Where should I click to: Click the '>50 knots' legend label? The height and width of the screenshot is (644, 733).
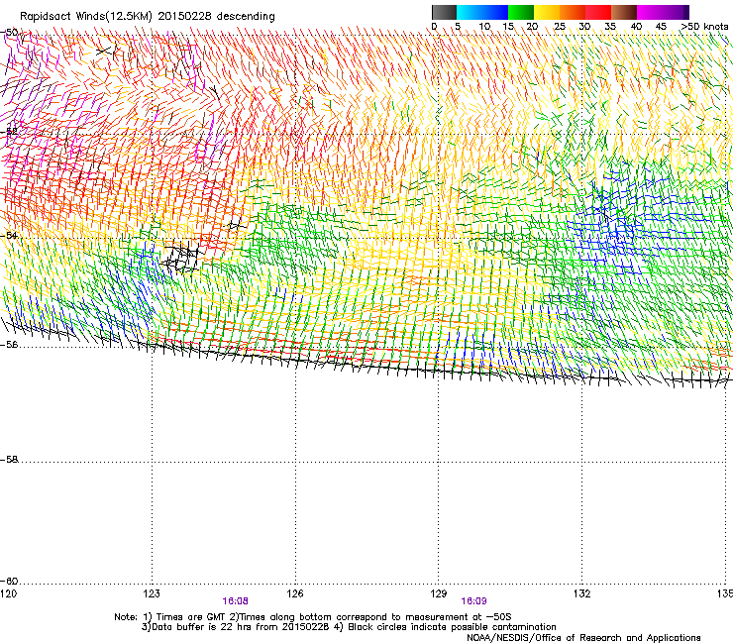(704, 27)
